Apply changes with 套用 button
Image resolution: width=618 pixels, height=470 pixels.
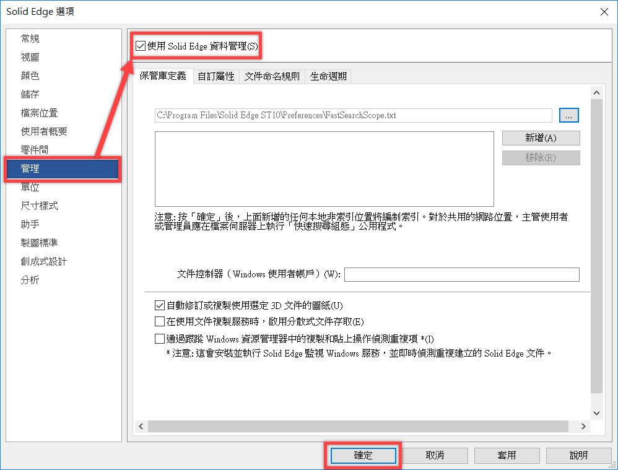tap(507, 455)
